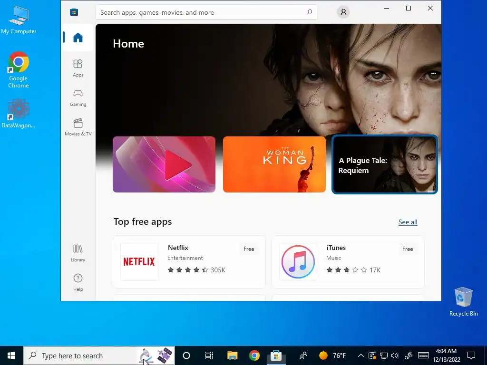
Task: Open the weather widget showing 76°F
Action: (x=332, y=355)
